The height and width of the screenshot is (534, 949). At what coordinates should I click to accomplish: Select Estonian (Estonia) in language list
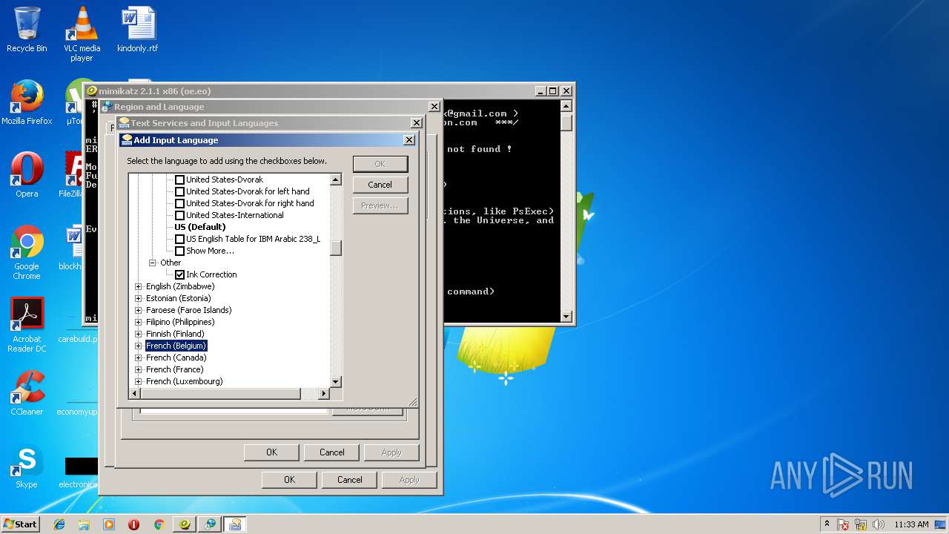(179, 298)
